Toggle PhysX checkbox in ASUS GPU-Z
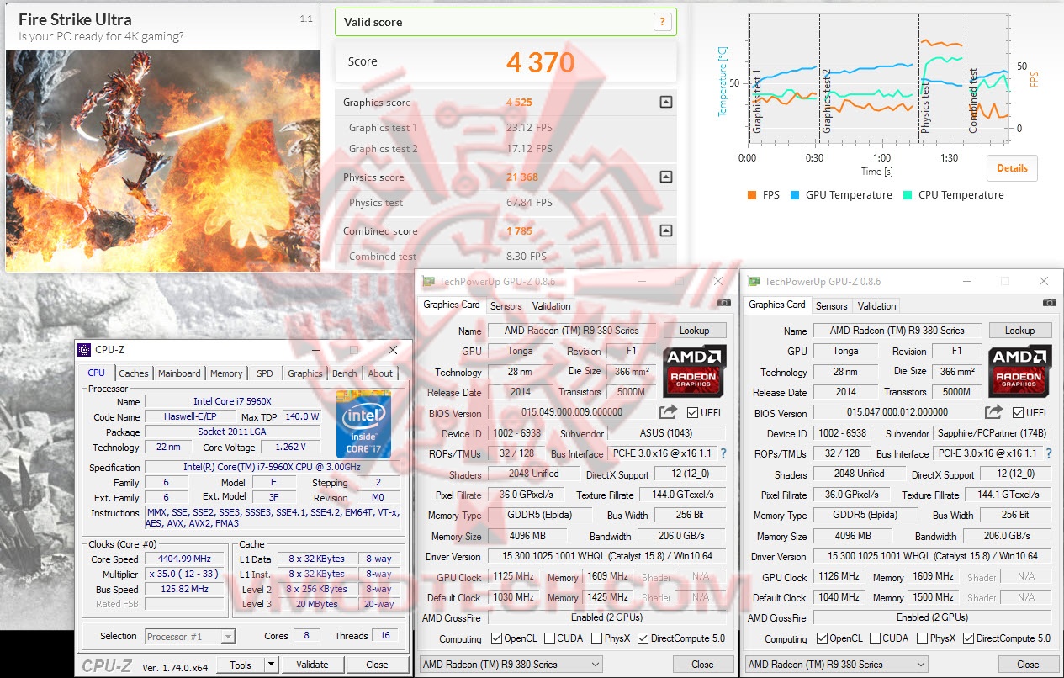The width and height of the screenshot is (1064, 678). (x=596, y=638)
